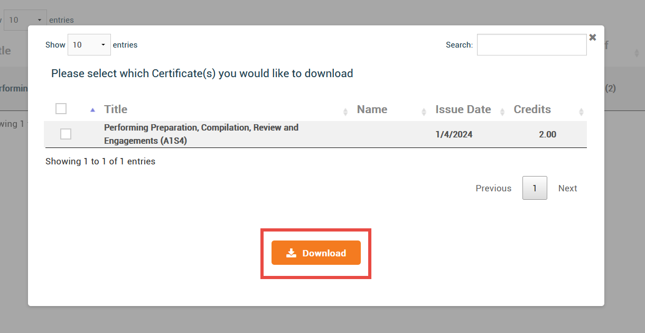Image resolution: width=645 pixels, height=333 pixels.
Task: Open the background page's entries dropdown
Action: point(25,20)
